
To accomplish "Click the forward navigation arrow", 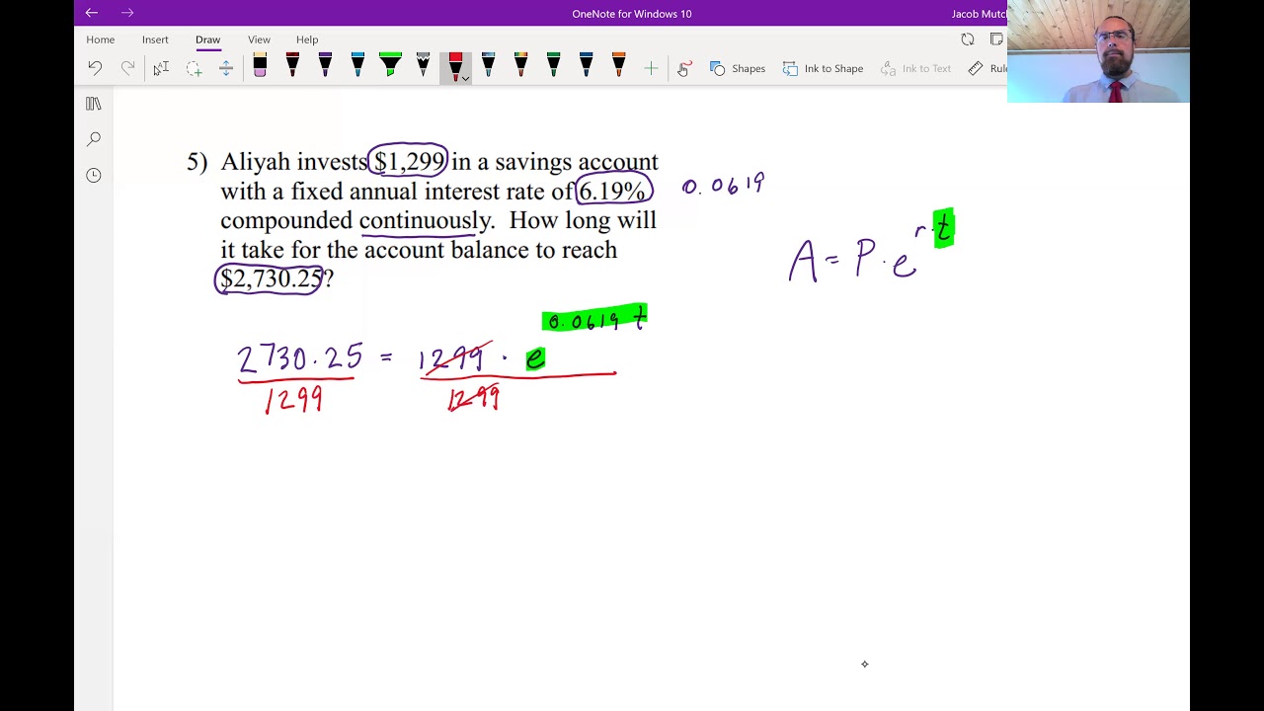I will tap(127, 13).
